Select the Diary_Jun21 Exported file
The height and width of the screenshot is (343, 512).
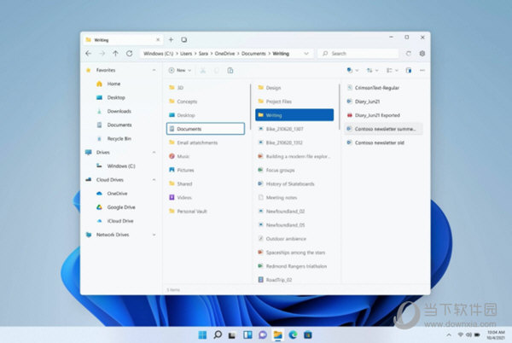(x=383, y=115)
